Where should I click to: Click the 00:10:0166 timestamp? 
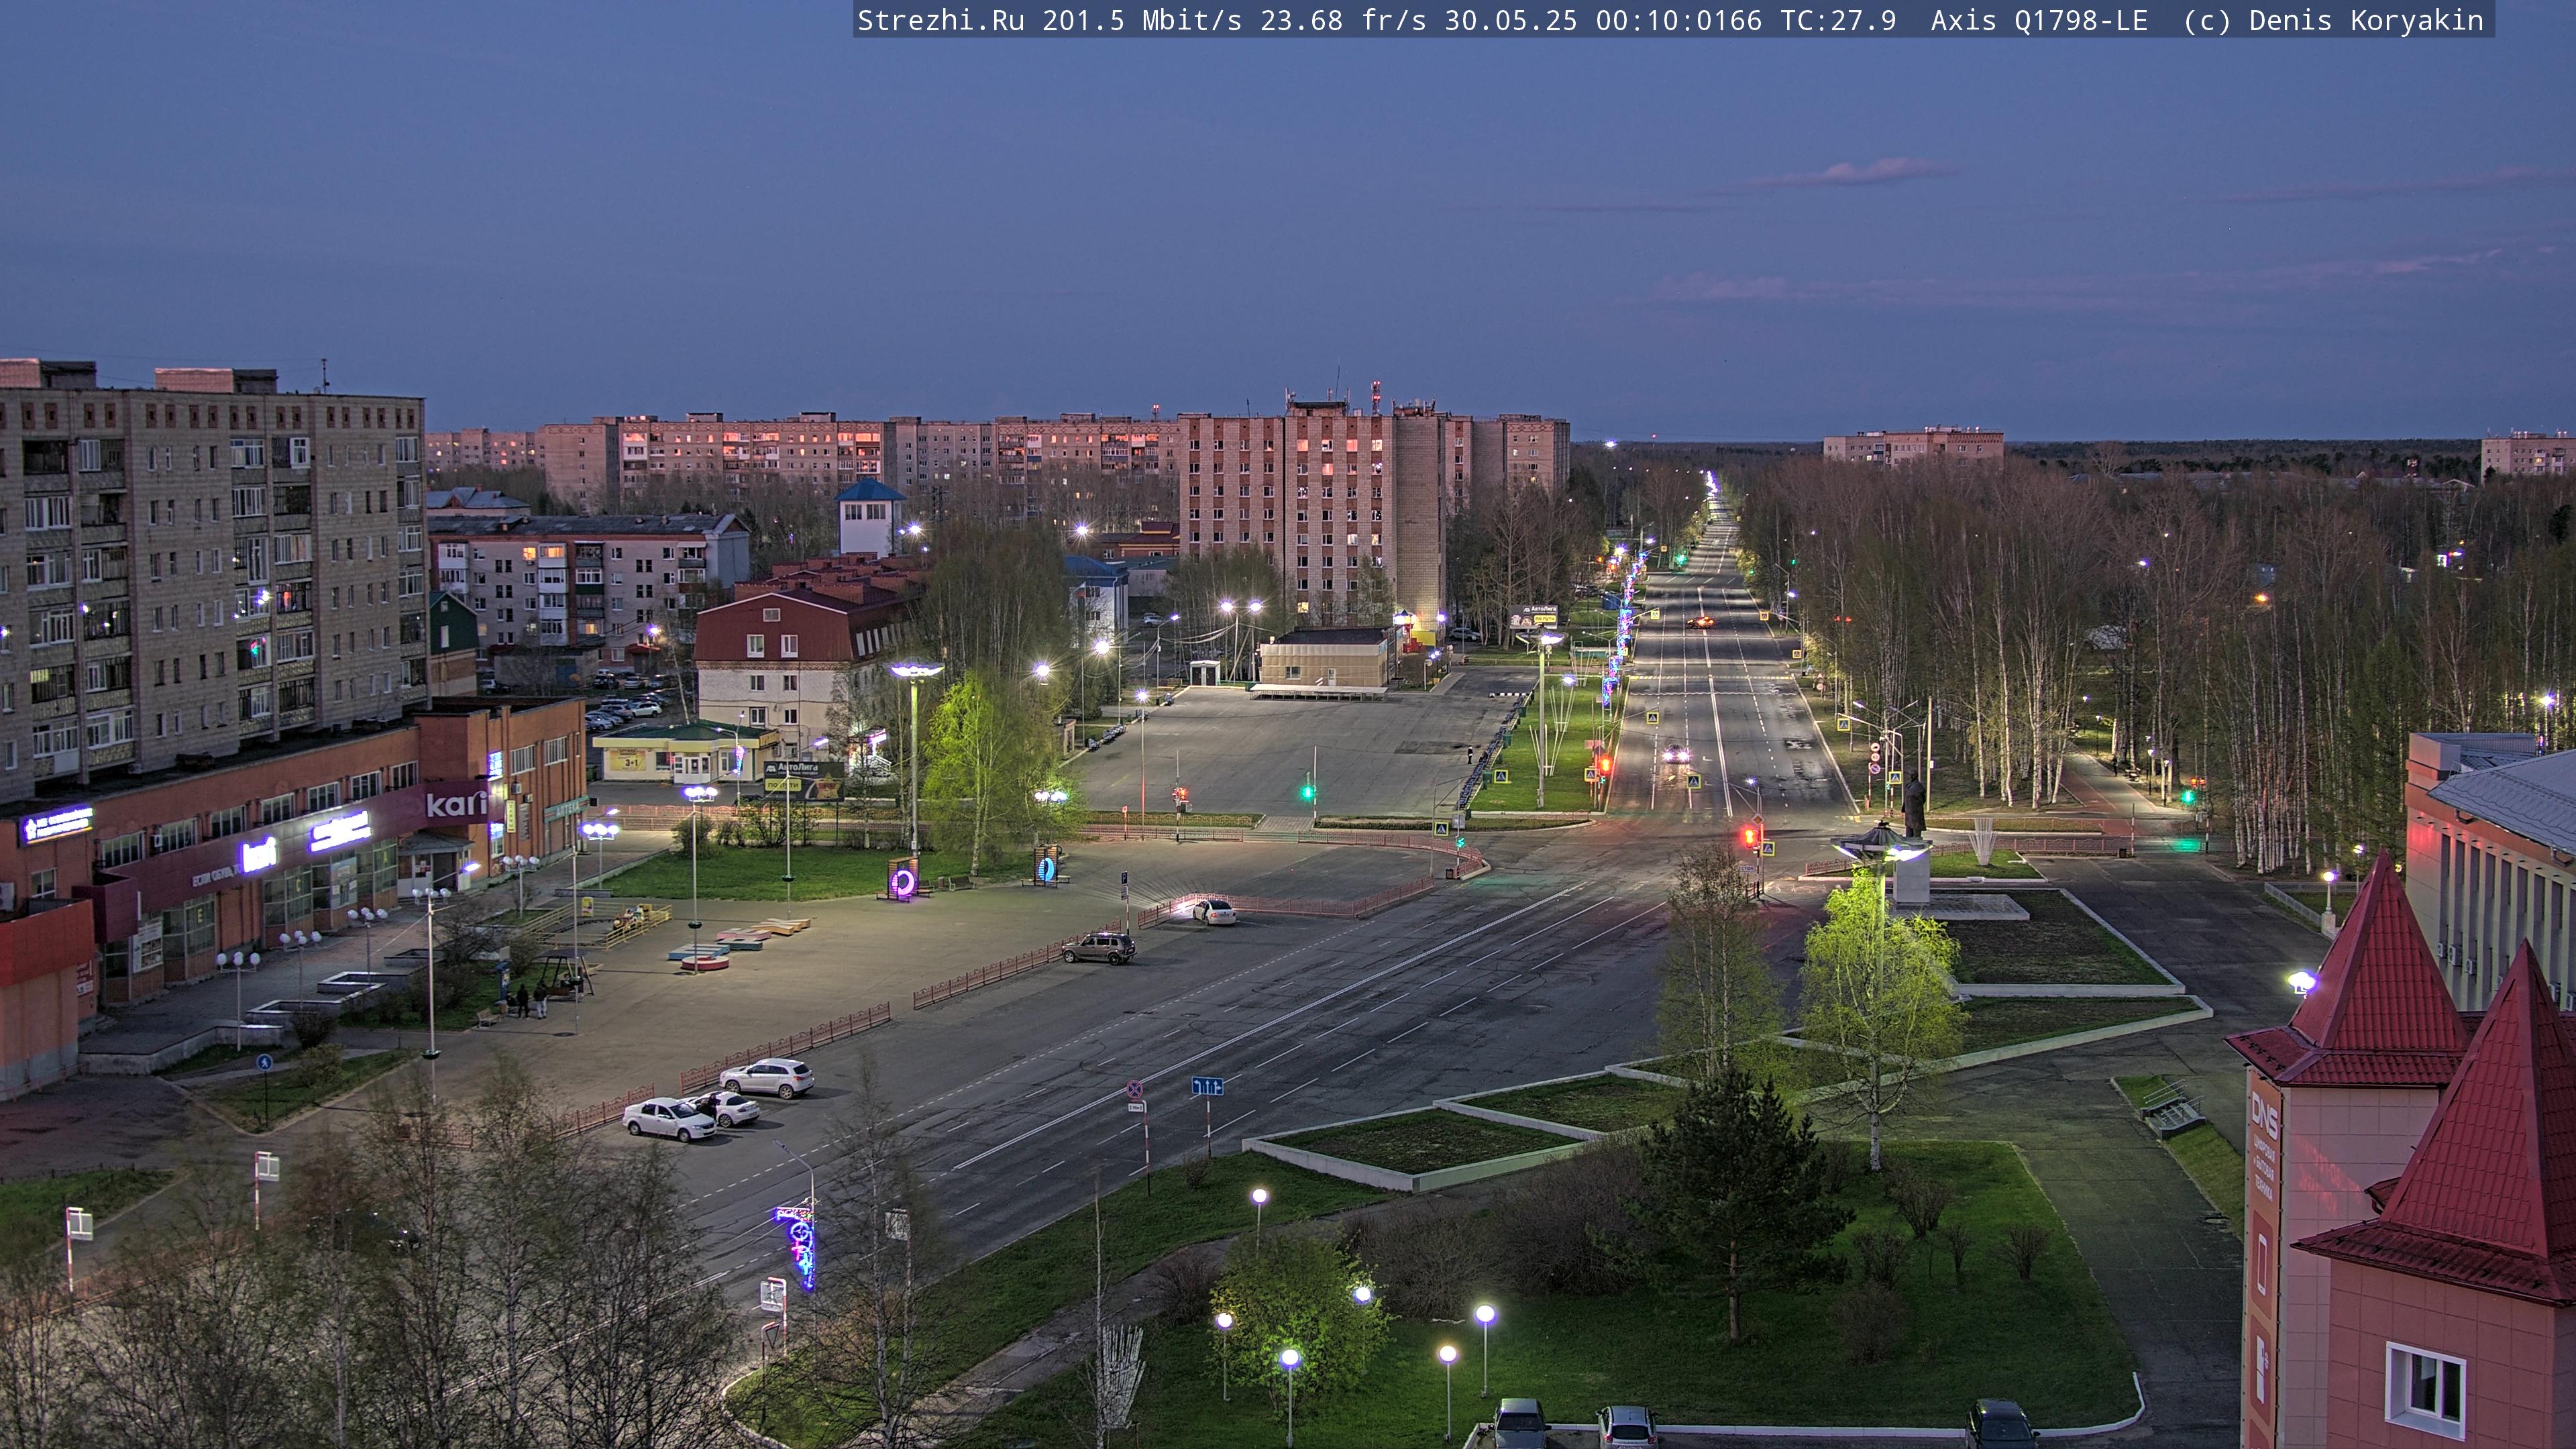point(1678,21)
